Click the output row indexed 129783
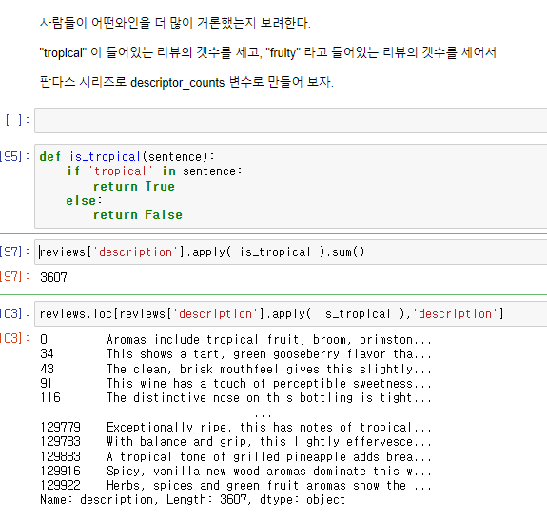This screenshot has height=522, width=547. [x=236, y=442]
